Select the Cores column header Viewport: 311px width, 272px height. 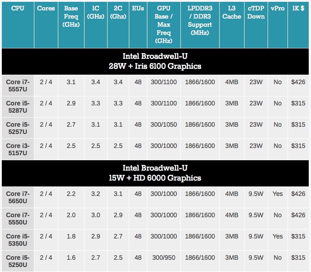(x=46, y=9)
